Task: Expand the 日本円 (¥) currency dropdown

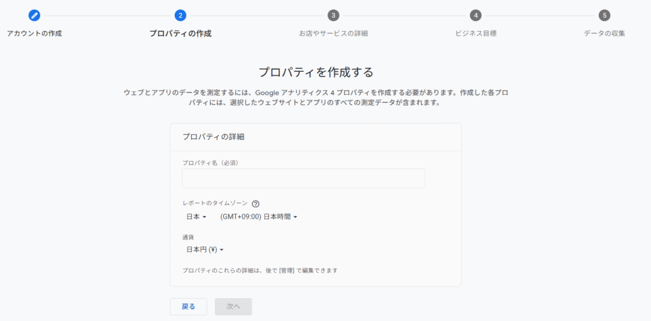Action: click(x=205, y=250)
